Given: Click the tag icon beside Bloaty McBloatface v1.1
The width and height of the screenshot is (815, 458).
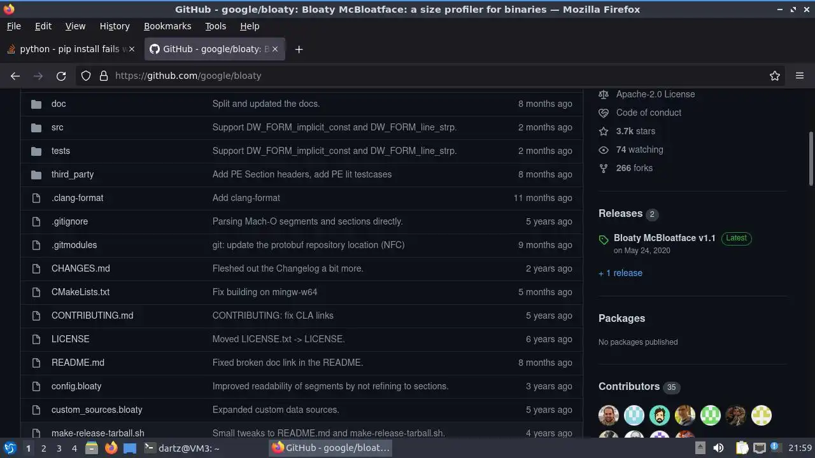Looking at the screenshot, I should click(604, 240).
